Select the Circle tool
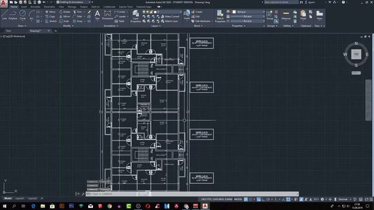Screen dimensions: 374x210 (x=22, y=15)
